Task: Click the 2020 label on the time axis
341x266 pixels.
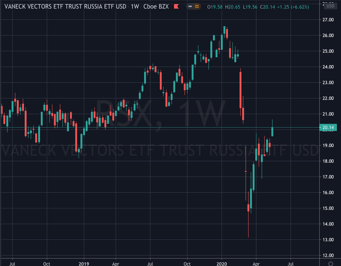Action: point(222,264)
